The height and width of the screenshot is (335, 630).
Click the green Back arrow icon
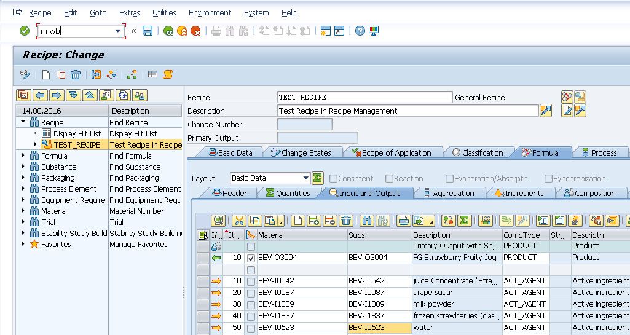click(168, 31)
